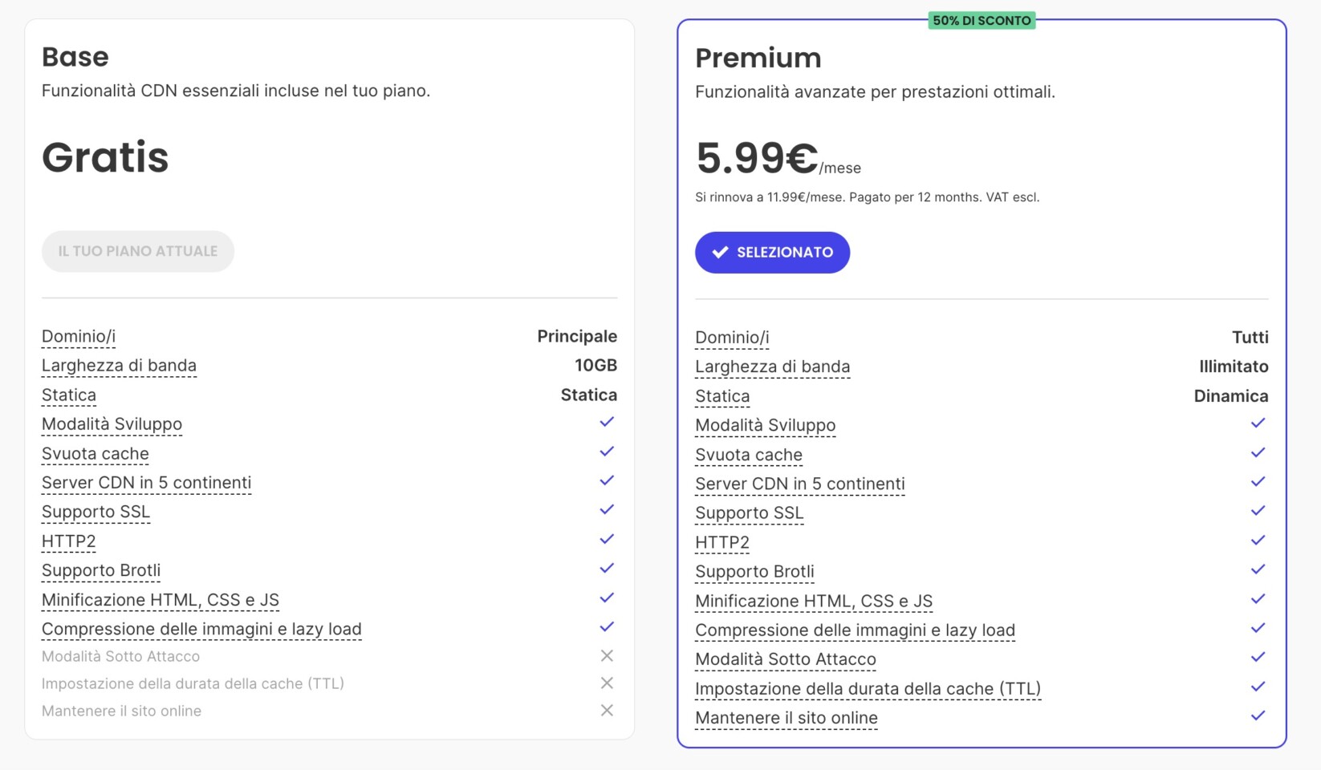The image size is (1321, 770).
Task: Click the checkmark beside Server CDN in Premium
Action: 1258,482
